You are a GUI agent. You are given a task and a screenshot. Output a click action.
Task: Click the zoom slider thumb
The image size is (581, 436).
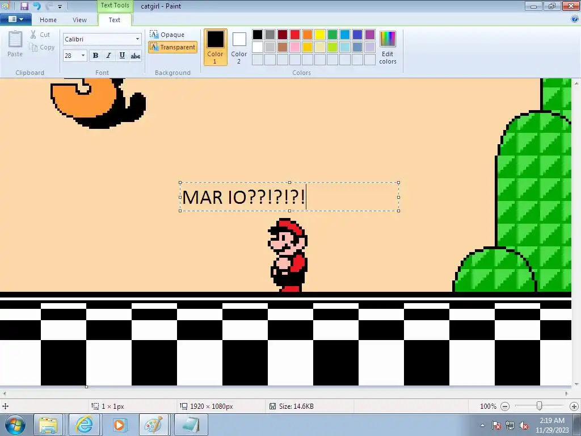click(539, 406)
